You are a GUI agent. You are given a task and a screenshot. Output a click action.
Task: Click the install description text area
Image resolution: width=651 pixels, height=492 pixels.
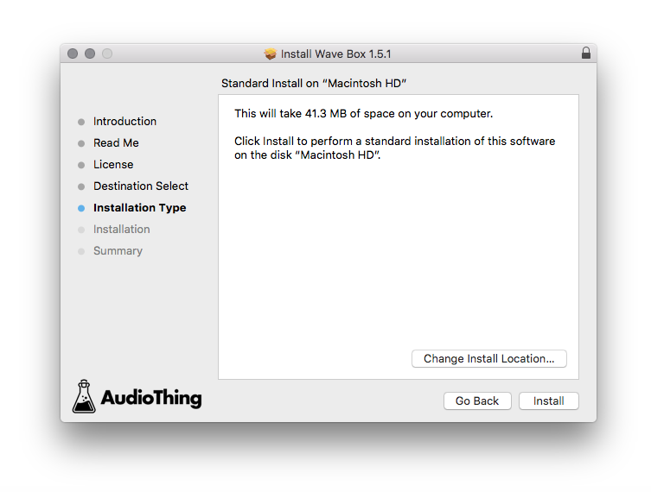point(395,135)
